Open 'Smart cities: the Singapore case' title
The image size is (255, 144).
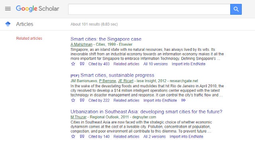click(x=106, y=39)
